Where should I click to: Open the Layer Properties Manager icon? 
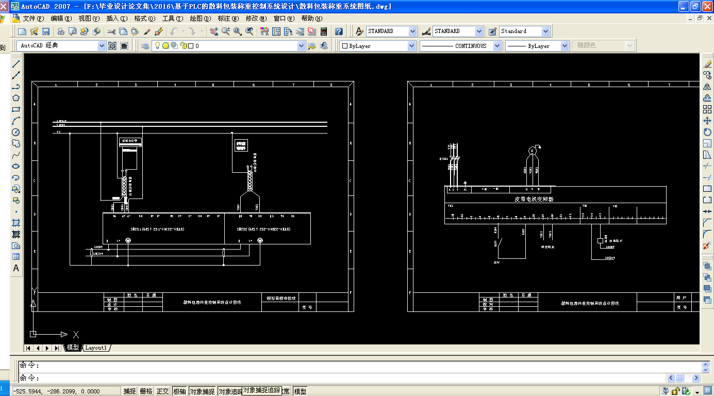click(x=145, y=46)
